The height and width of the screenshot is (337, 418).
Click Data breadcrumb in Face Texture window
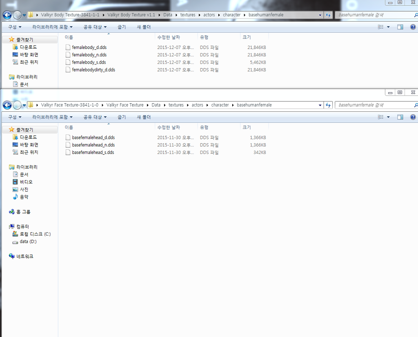156,105
